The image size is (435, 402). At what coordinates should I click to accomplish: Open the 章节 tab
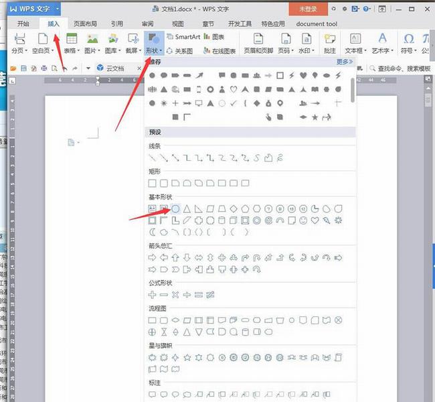pos(208,24)
